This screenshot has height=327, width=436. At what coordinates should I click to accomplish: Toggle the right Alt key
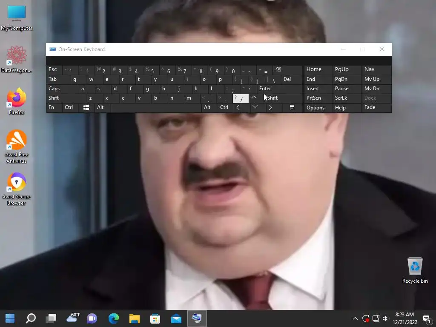click(x=209, y=107)
